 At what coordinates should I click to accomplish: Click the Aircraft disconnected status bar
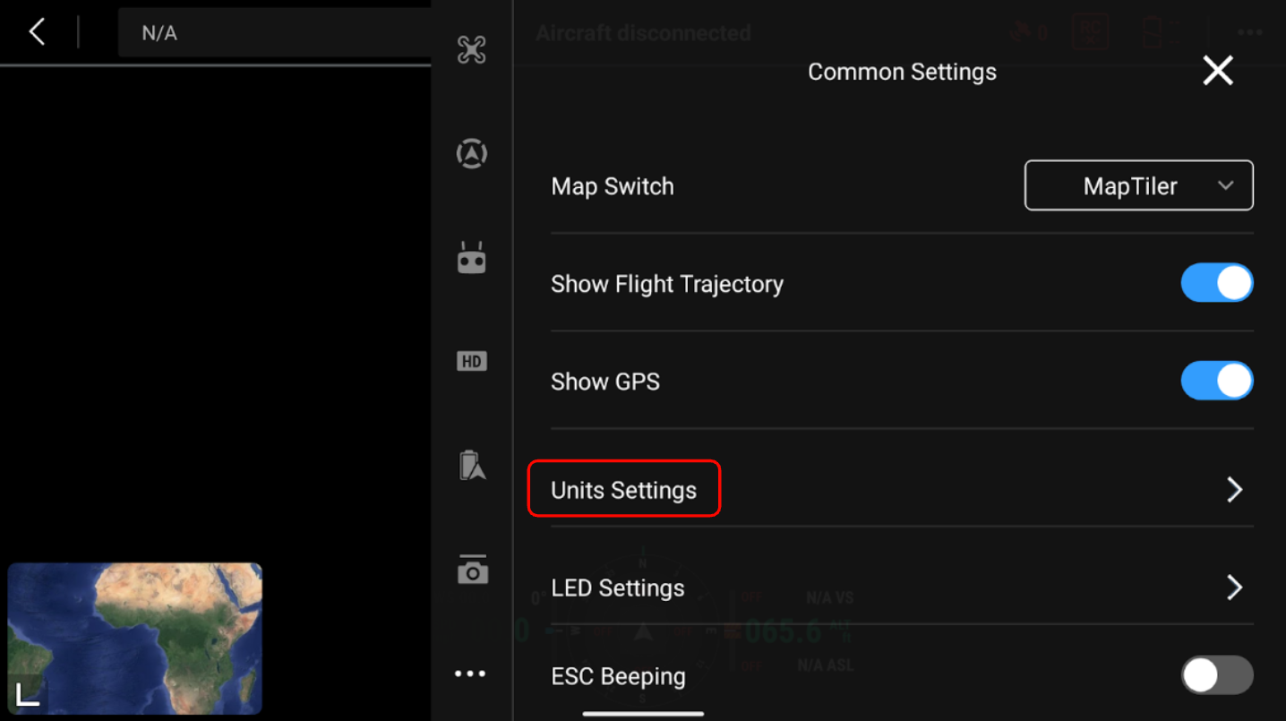click(x=643, y=31)
